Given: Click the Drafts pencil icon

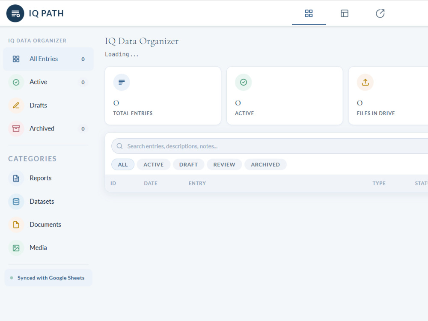Looking at the screenshot, I should pos(16,105).
